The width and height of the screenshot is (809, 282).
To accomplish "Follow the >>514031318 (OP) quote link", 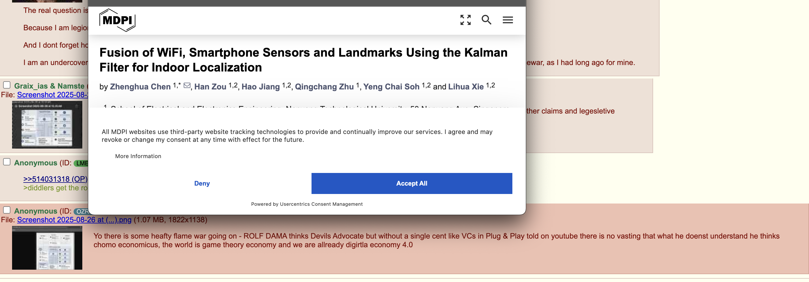I will pyautogui.click(x=55, y=179).
